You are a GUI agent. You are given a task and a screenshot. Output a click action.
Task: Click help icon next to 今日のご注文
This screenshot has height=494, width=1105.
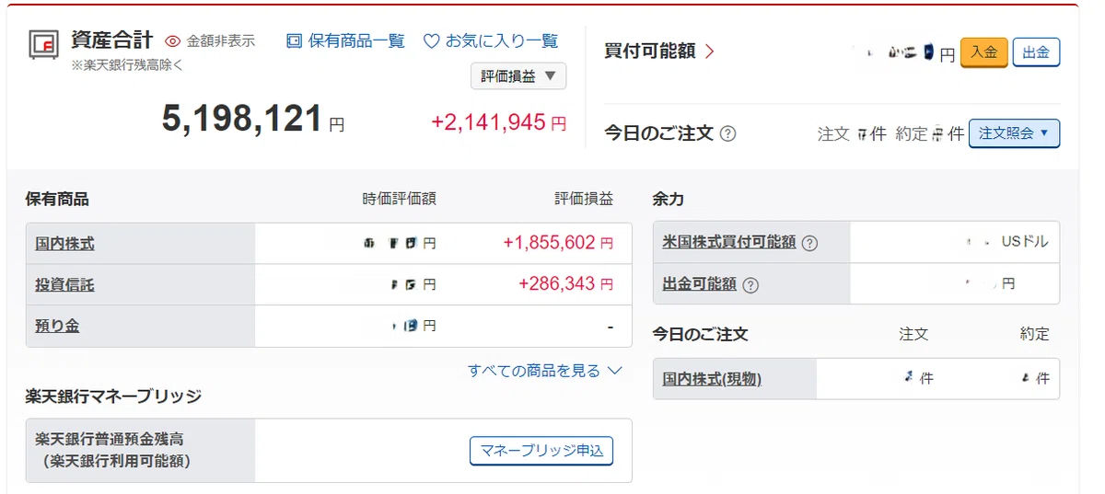[727, 133]
